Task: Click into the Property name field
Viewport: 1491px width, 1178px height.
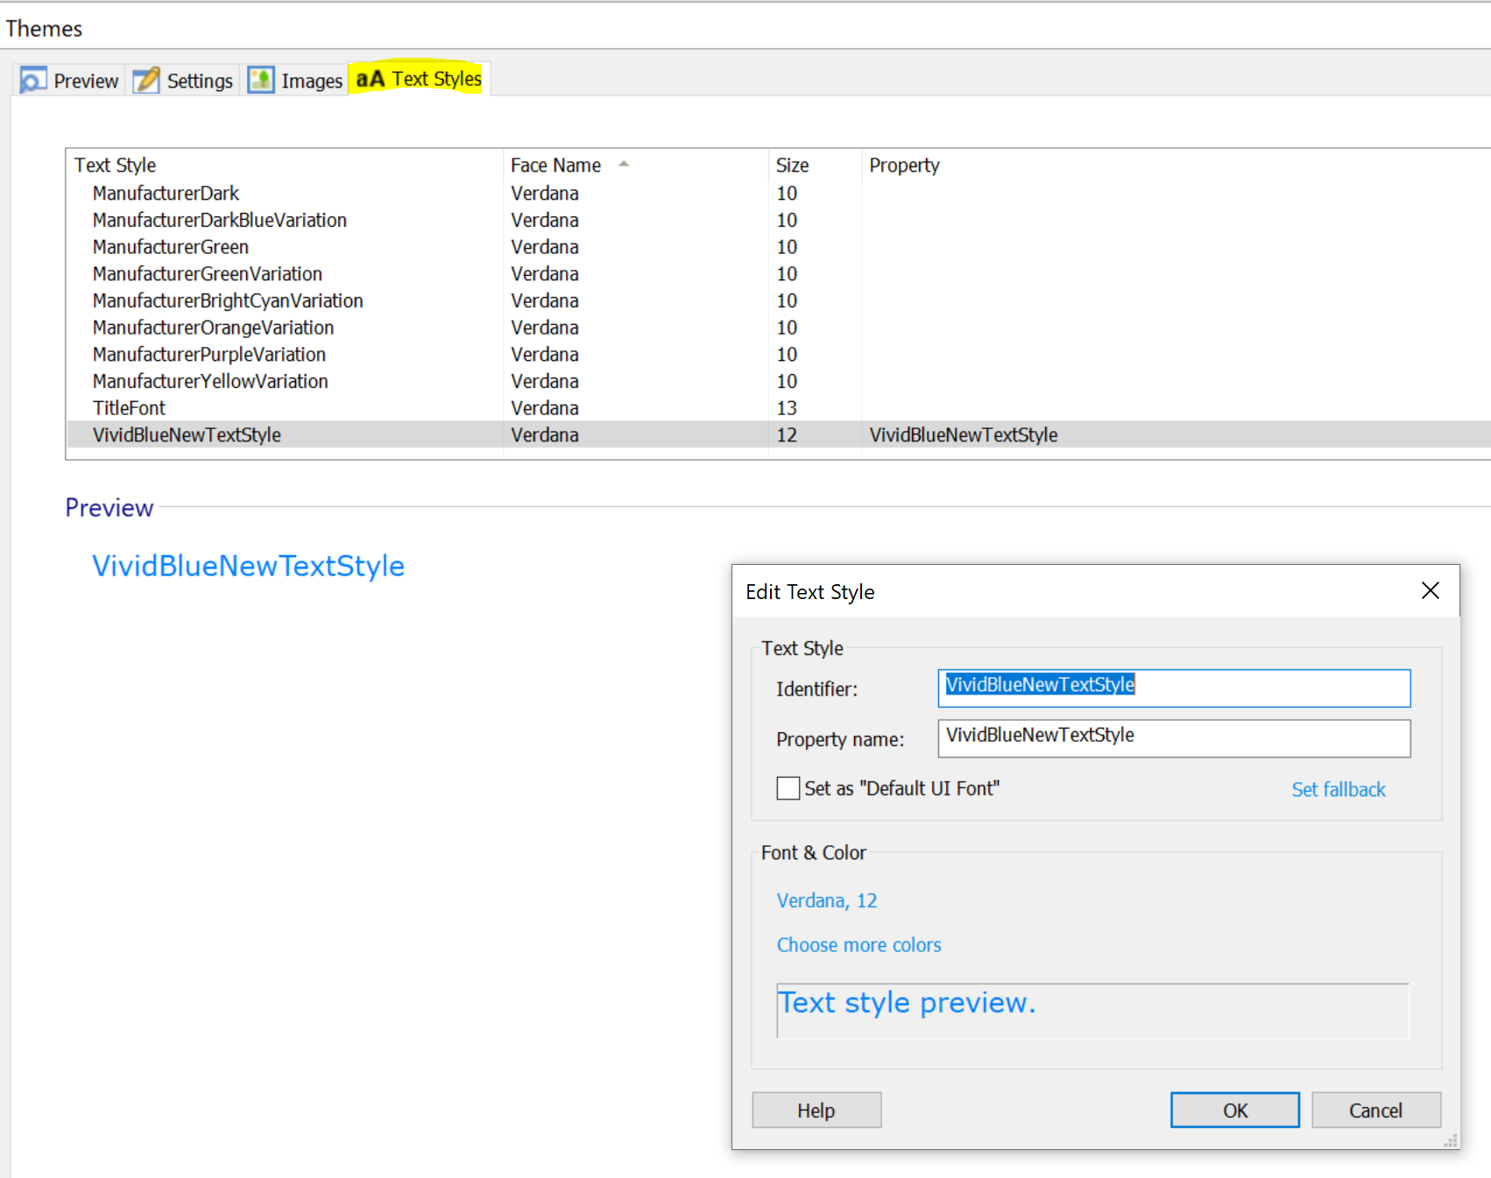Action: [1174, 738]
